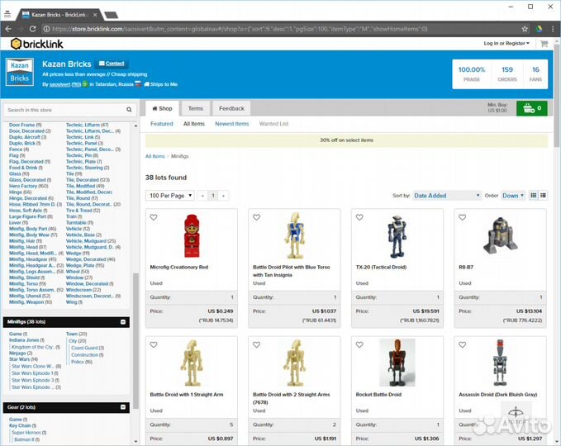Click the Newest Items link

(x=231, y=124)
